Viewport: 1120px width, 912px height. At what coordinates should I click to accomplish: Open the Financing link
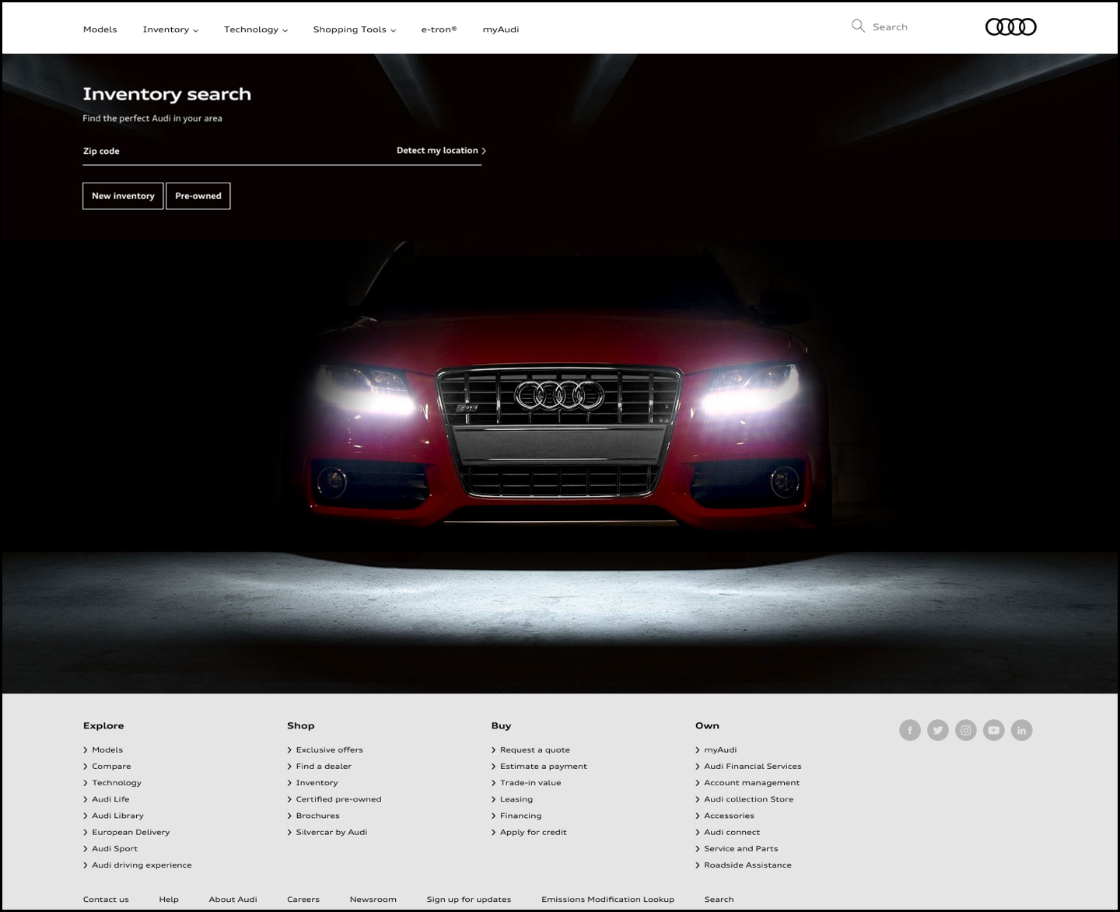coord(520,816)
